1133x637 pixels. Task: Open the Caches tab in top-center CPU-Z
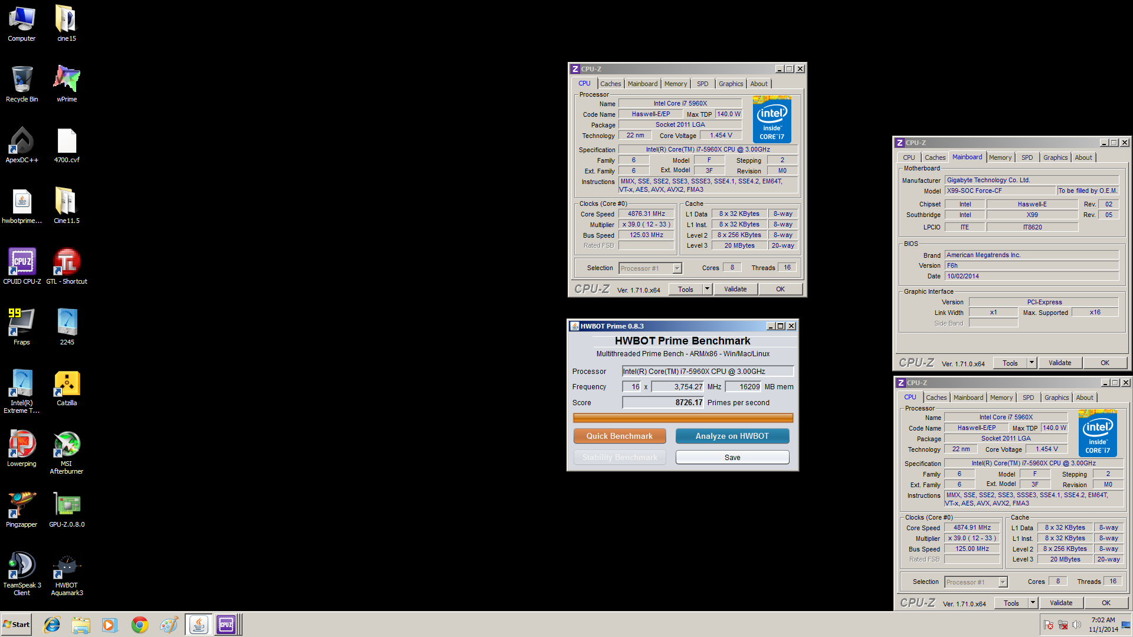(x=610, y=84)
